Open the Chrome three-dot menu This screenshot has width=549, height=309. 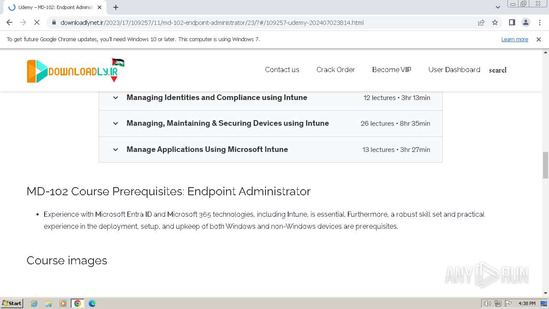click(x=540, y=22)
